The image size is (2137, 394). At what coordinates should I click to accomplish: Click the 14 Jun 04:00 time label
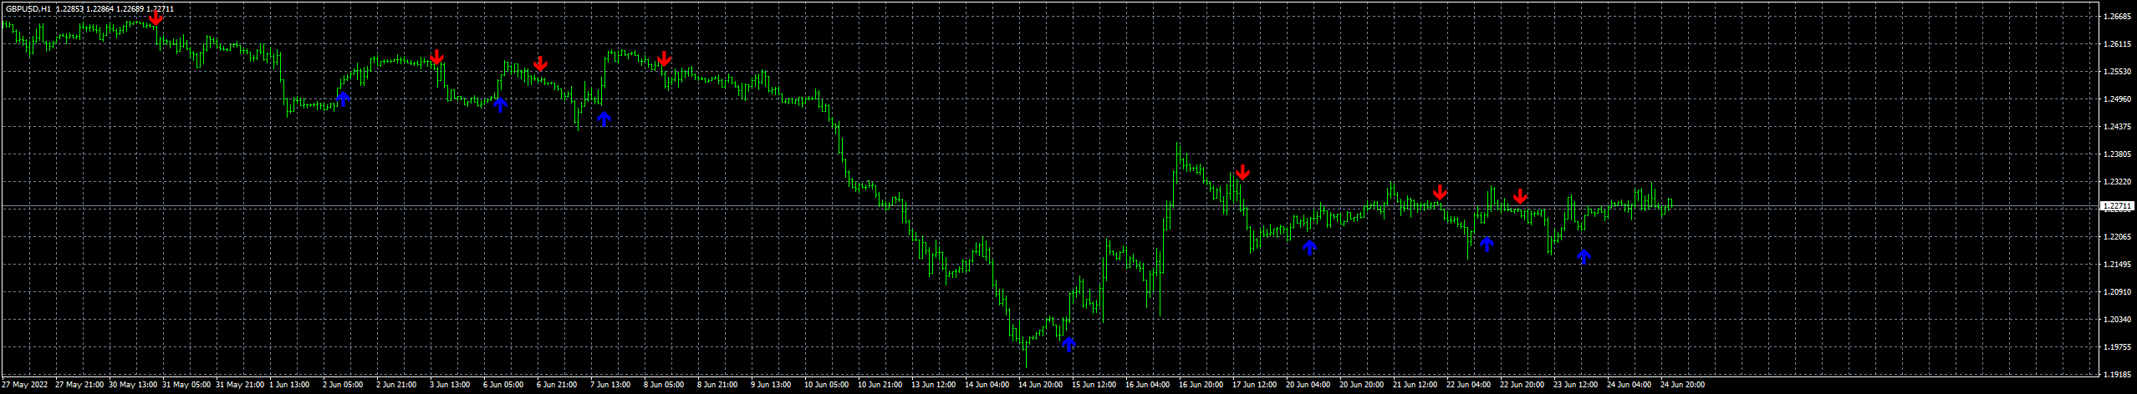(987, 385)
